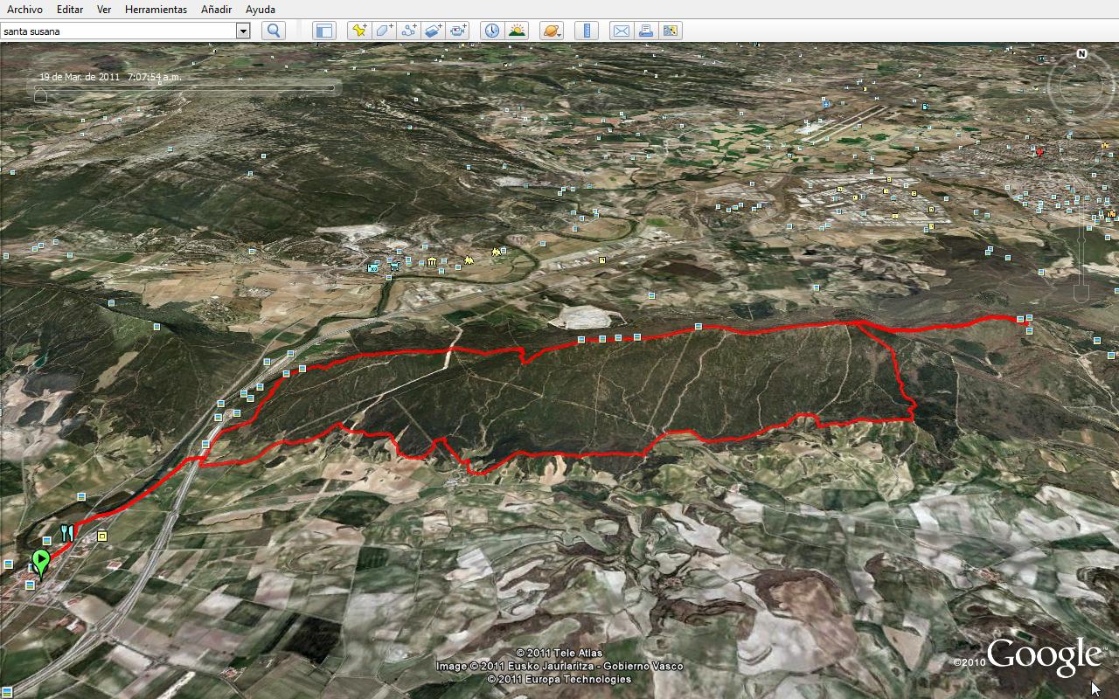Click the View in Google Maps icon
The image size is (1119, 699).
point(671,31)
